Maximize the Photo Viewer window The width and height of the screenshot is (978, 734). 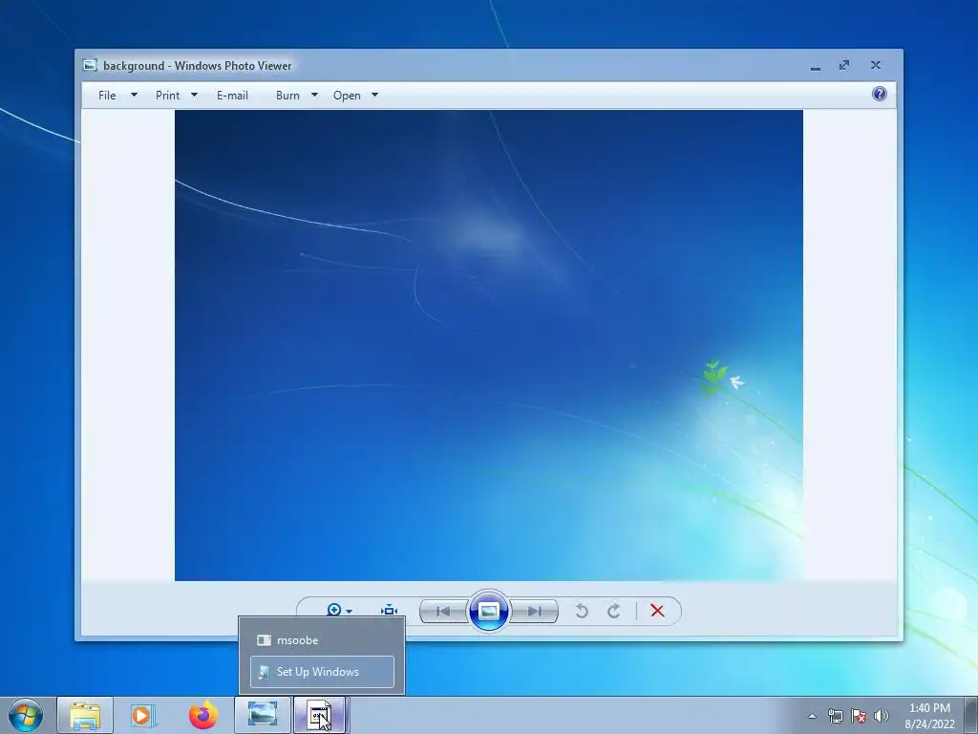[844, 65]
